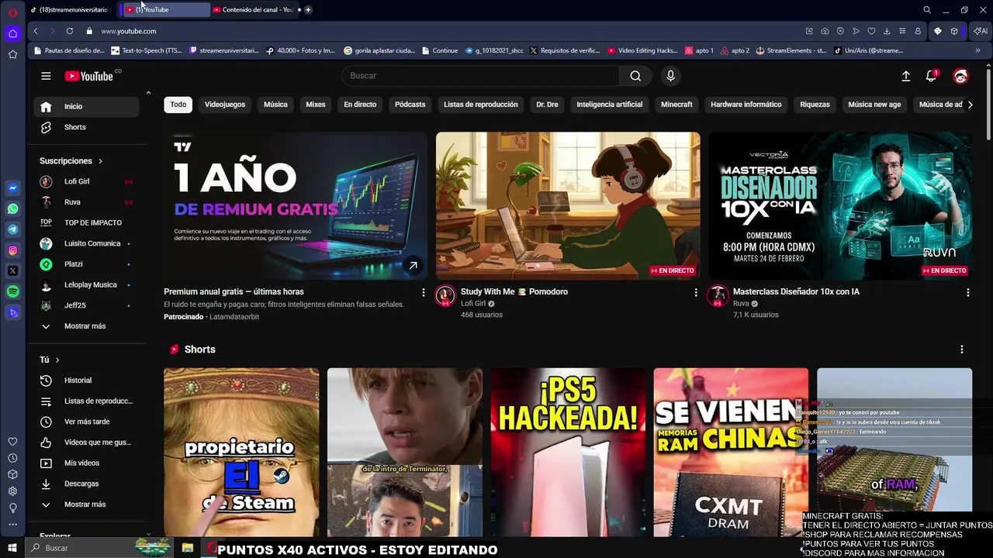Viewport: 993px width, 558px height.
Task: Open the Opera sidebar settings gear
Action: tap(13, 491)
